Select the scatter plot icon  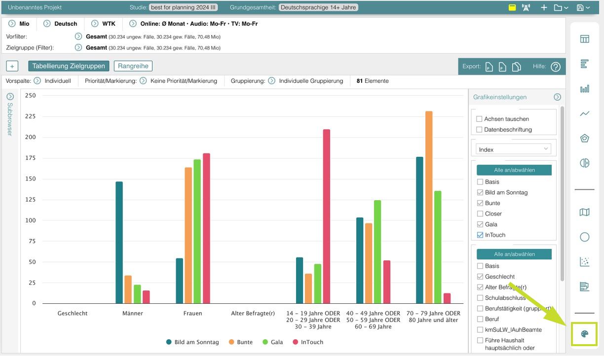pyautogui.click(x=585, y=262)
